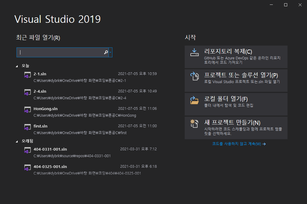The image size is (307, 204).
Task: Click the solution icon beside 404-0325-001.sln
Action: (27, 168)
